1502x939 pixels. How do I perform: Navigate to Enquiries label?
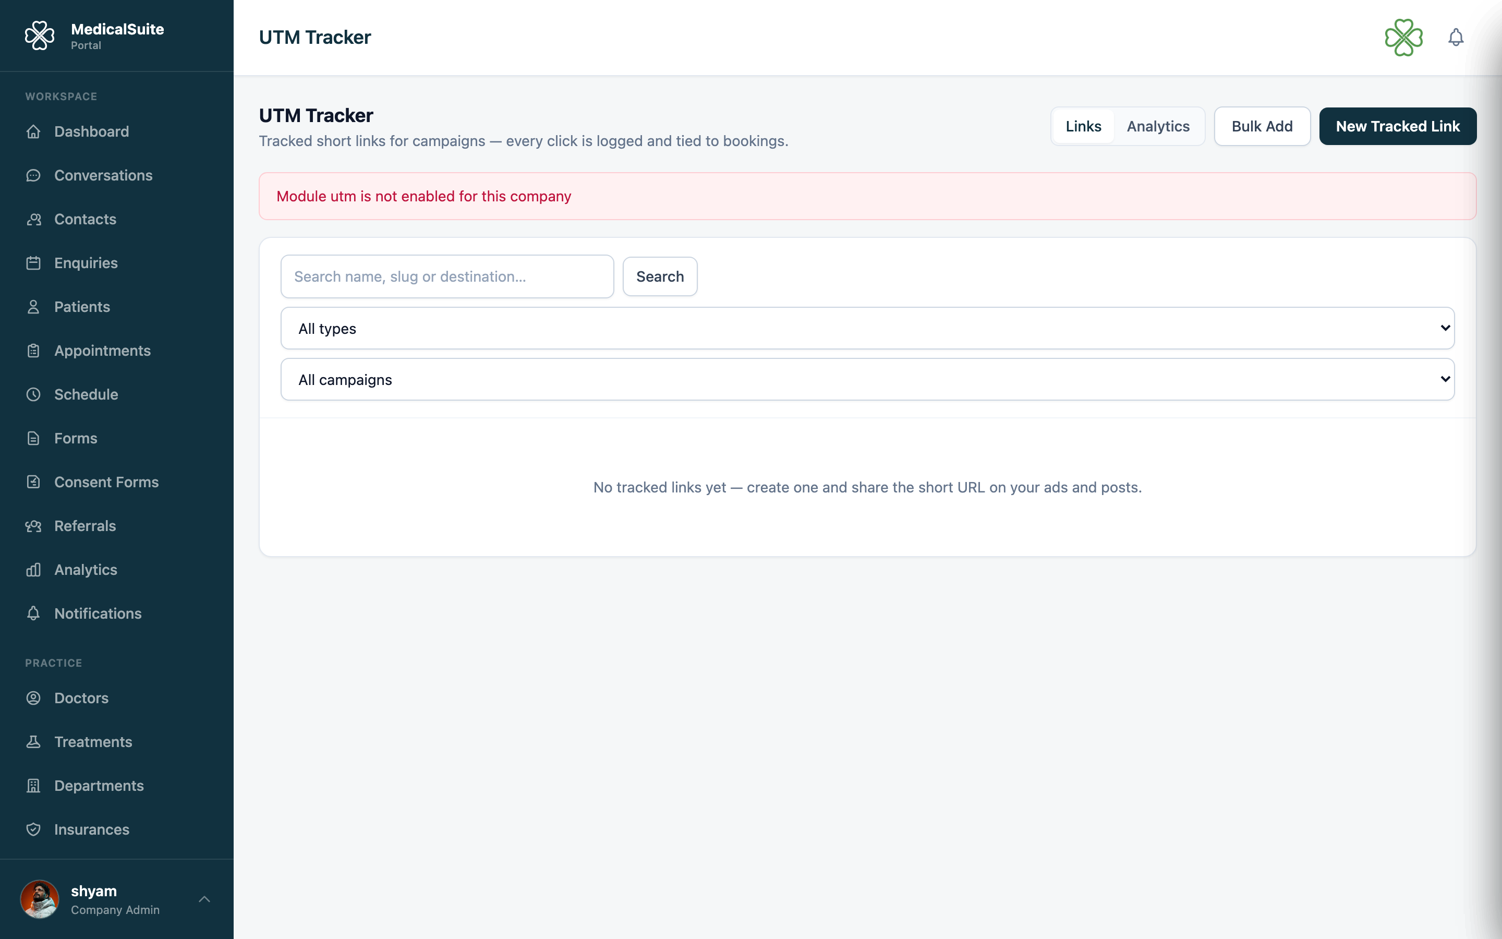coord(86,263)
